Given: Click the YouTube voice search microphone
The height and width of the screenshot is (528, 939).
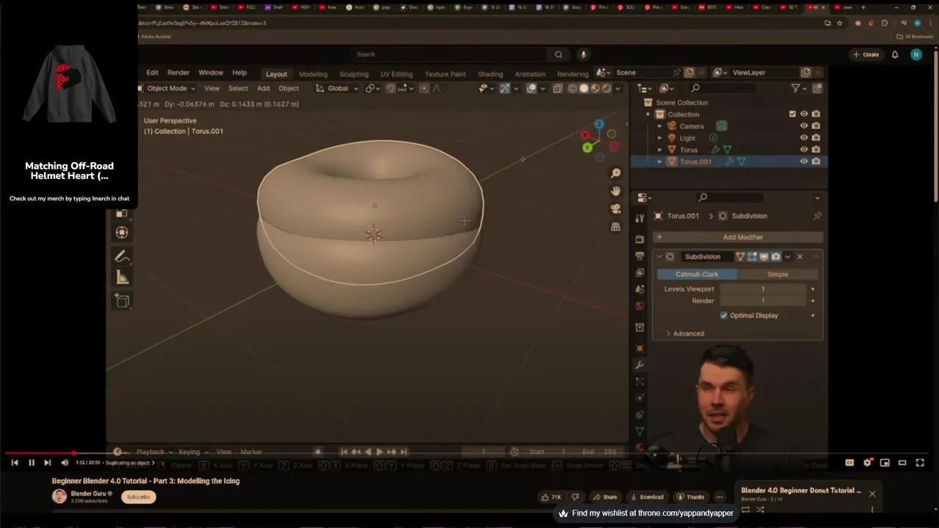Looking at the screenshot, I should 583,54.
